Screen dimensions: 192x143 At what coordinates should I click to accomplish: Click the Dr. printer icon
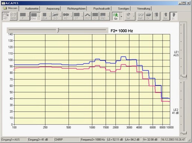click(148, 16)
